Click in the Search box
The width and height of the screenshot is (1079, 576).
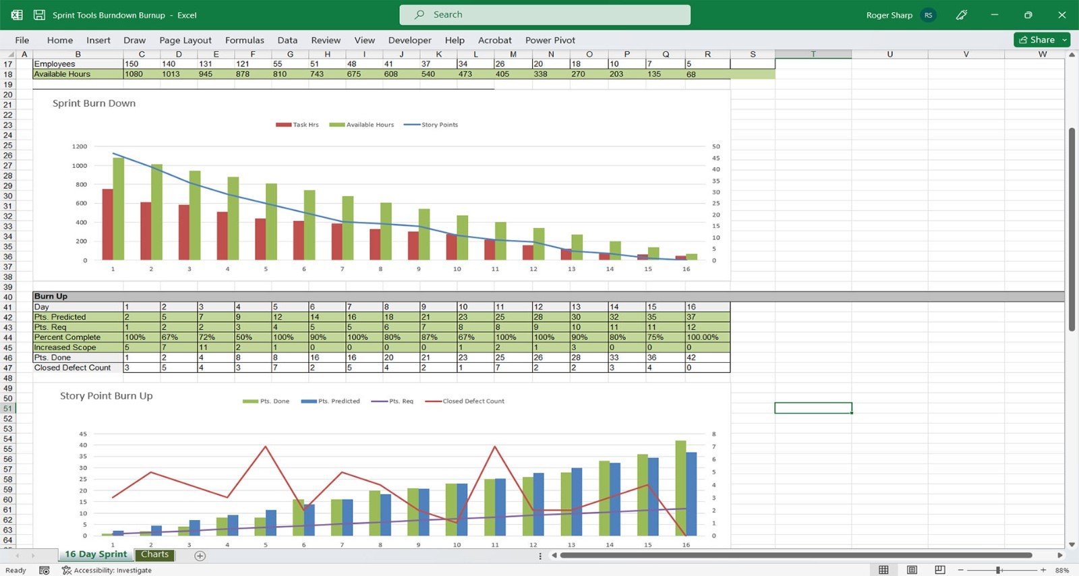[545, 15]
